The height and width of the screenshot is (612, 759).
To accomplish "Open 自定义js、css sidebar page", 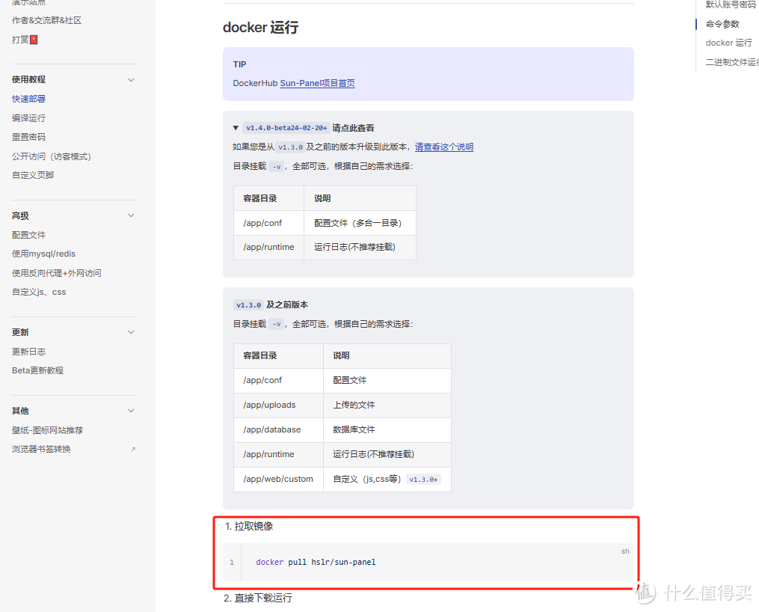I will click(x=39, y=292).
